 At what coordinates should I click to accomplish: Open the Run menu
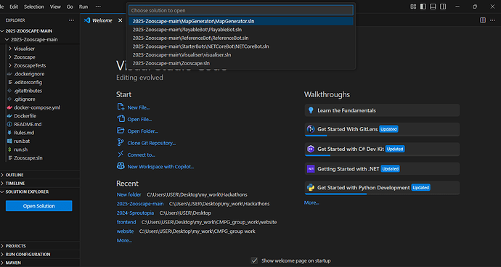pyautogui.click(x=83, y=7)
